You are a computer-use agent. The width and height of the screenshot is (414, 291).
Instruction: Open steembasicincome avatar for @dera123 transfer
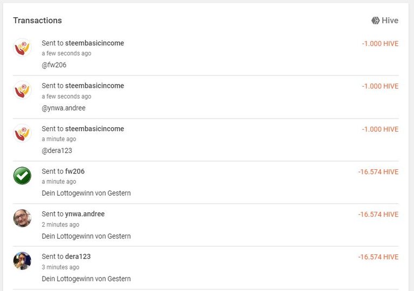coord(23,133)
